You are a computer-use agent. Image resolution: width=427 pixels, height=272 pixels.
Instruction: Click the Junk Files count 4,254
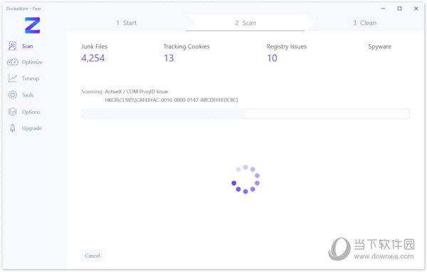93,58
